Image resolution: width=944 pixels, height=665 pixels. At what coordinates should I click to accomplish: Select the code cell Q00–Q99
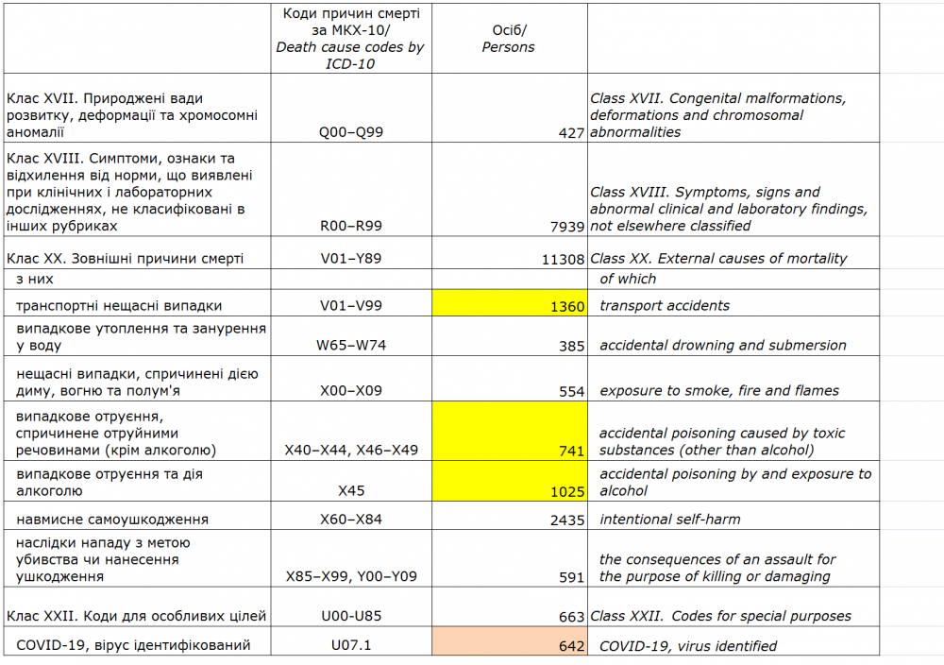tap(350, 133)
